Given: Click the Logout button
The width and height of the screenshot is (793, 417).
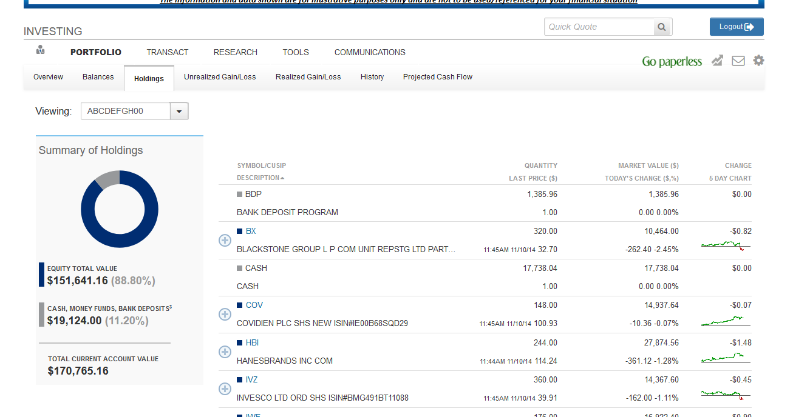Looking at the screenshot, I should coord(736,27).
